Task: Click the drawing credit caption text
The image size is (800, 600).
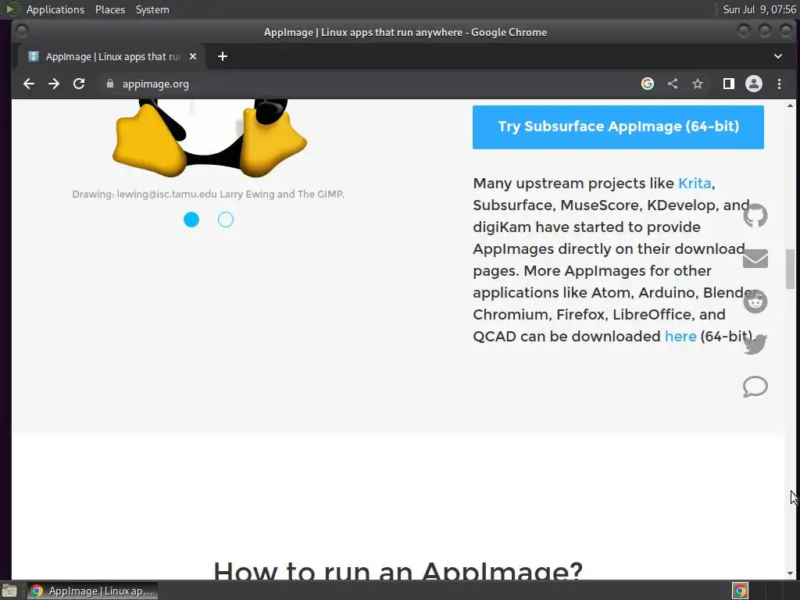Action: (x=208, y=194)
